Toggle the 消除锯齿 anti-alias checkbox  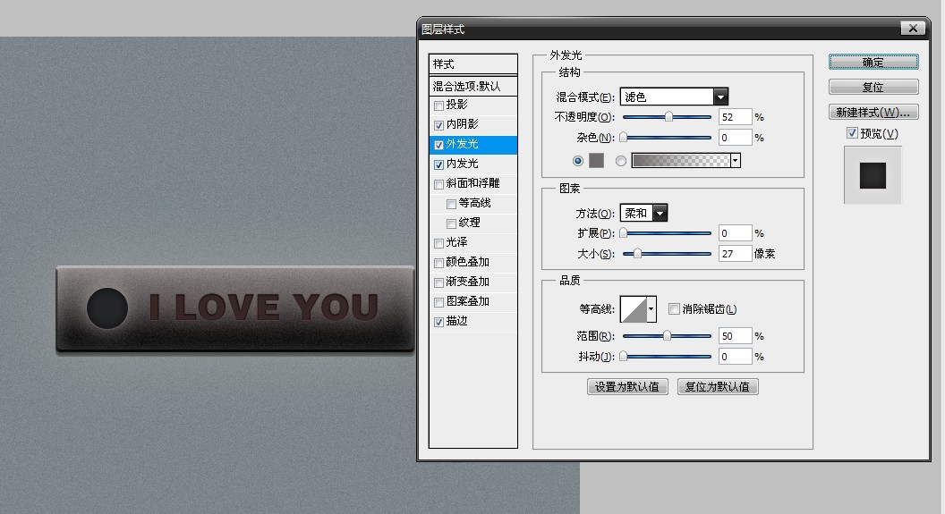tap(675, 309)
